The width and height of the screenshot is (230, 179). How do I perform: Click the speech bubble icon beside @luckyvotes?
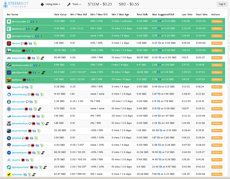click(28, 21)
